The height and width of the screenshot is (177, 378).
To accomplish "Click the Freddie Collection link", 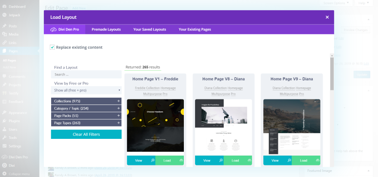I will pyautogui.click(x=147, y=88).
